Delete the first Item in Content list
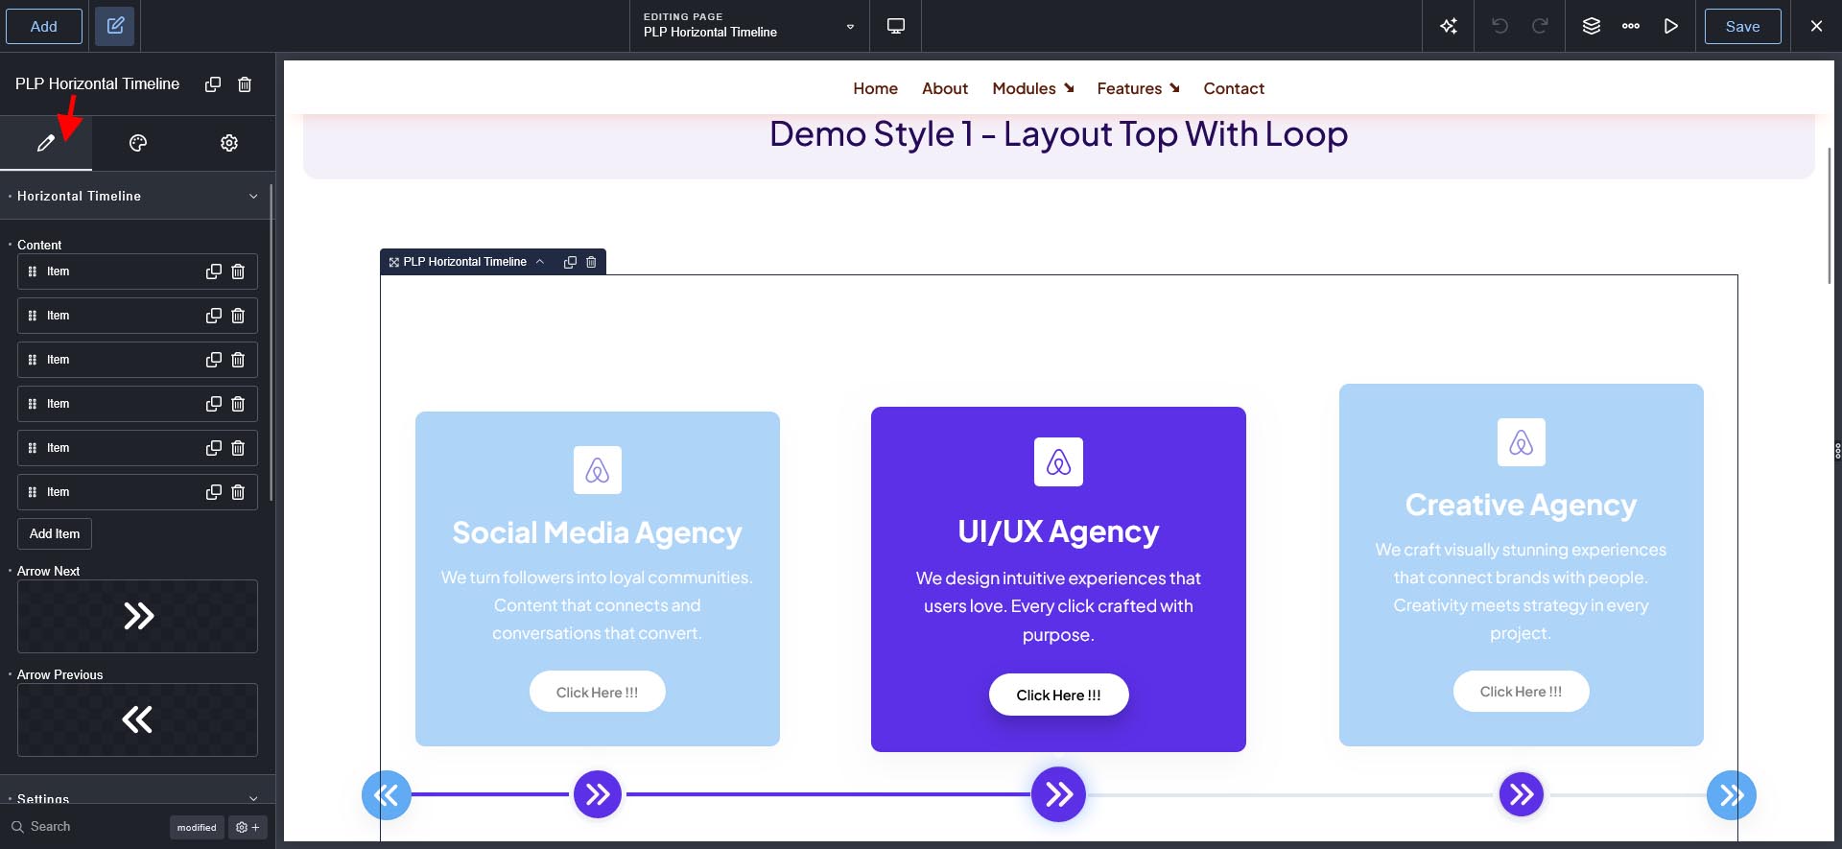 click(x=238, y=271)
